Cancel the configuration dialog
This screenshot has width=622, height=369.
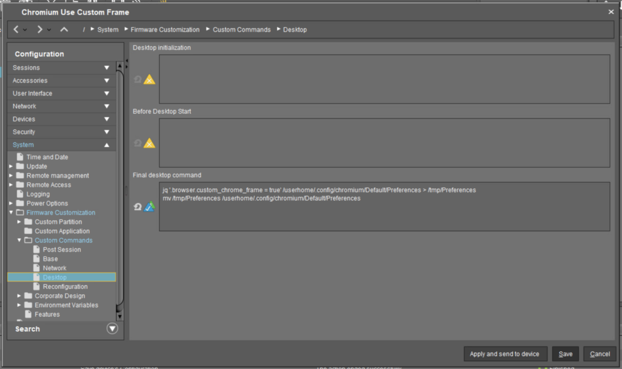[x=600, y=354]
